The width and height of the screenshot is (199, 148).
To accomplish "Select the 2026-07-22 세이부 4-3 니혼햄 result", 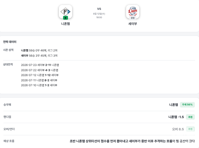I will tap(40, 70).
